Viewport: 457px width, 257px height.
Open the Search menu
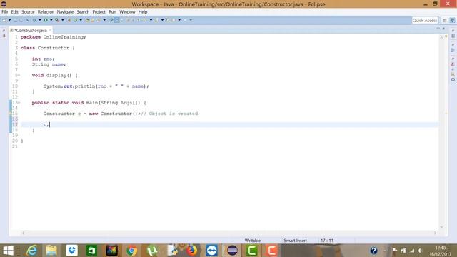tap(83, 12)
